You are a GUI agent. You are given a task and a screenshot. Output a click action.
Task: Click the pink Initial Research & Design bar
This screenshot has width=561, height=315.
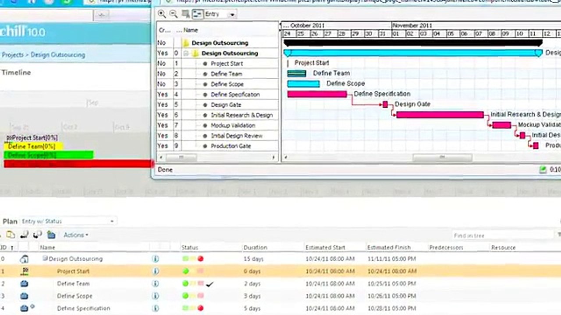pos(440,115)
